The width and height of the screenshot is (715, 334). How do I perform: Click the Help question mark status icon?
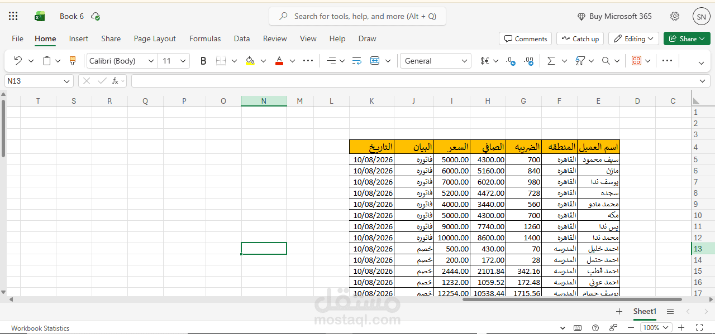coord(595,327)
